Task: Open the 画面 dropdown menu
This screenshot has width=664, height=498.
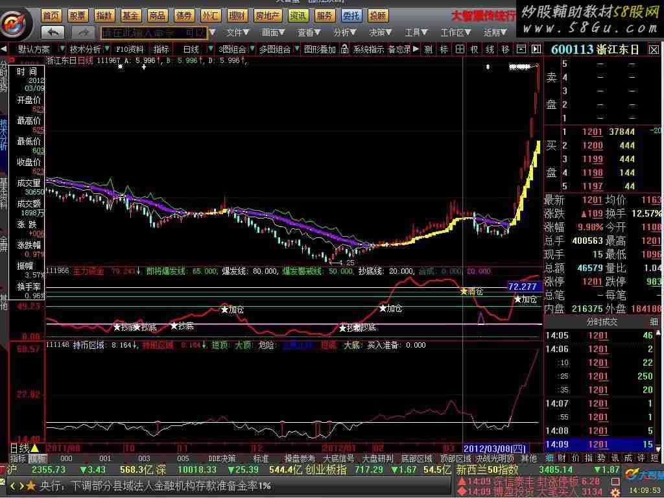Action: [273, 32]
